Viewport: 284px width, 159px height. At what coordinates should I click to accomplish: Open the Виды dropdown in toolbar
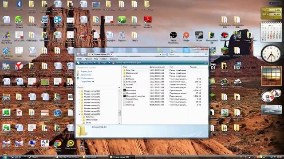[x=104, y=63]
